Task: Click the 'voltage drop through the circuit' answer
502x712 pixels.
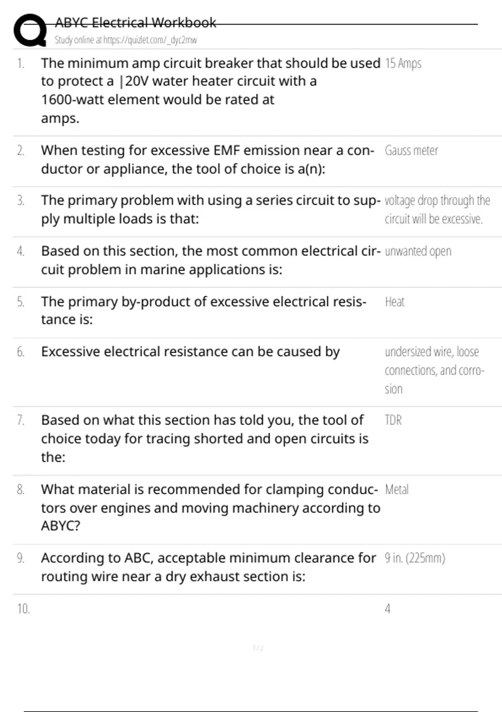Action: coord(437,209)
